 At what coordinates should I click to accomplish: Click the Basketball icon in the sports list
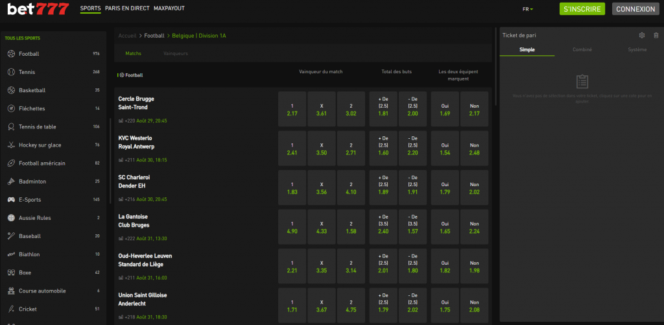(x=11, y=90)
